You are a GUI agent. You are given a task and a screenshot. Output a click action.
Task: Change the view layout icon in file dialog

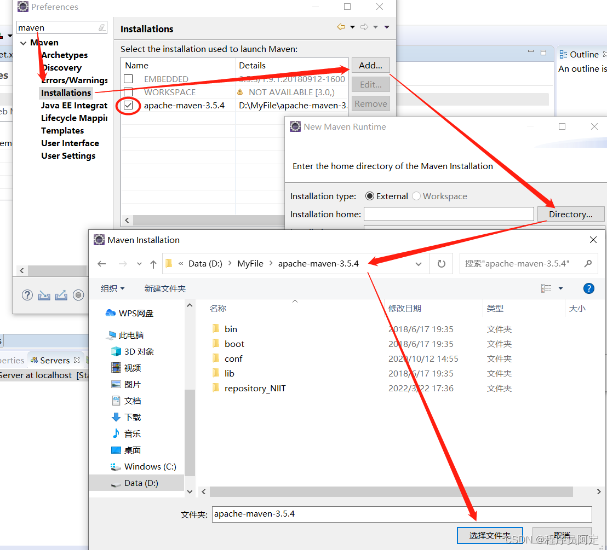546,288
